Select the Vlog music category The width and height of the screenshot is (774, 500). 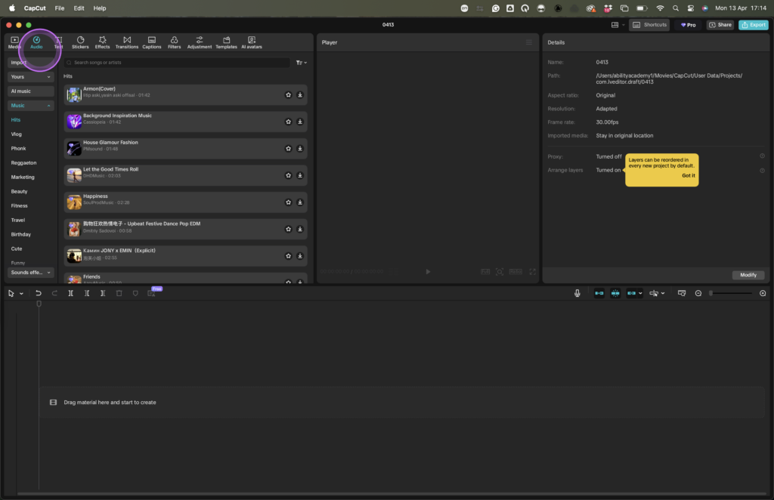[17, 134]
